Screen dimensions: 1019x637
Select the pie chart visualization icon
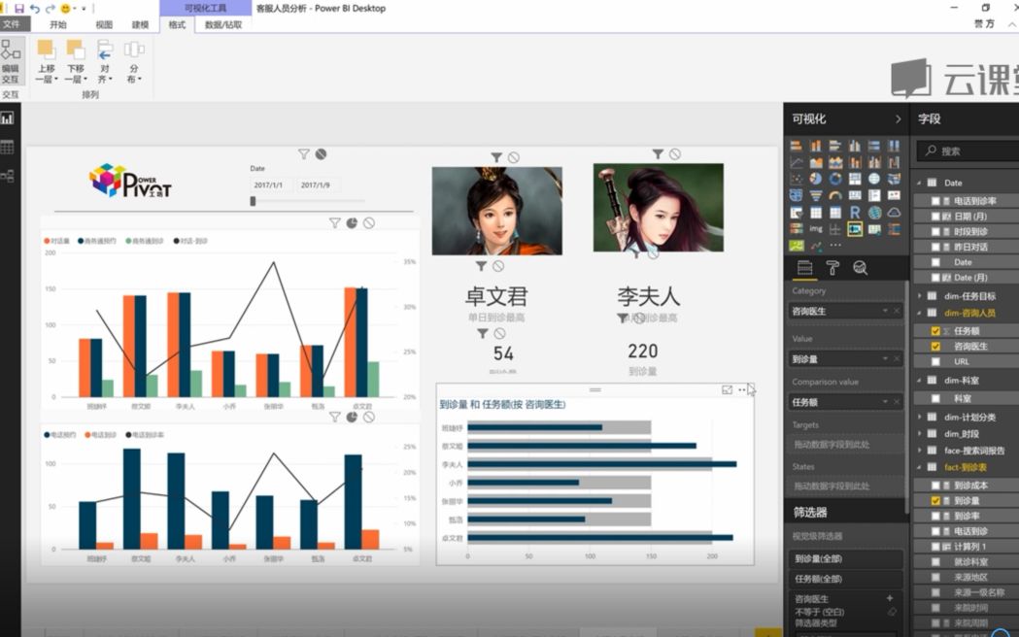(813, 177)
